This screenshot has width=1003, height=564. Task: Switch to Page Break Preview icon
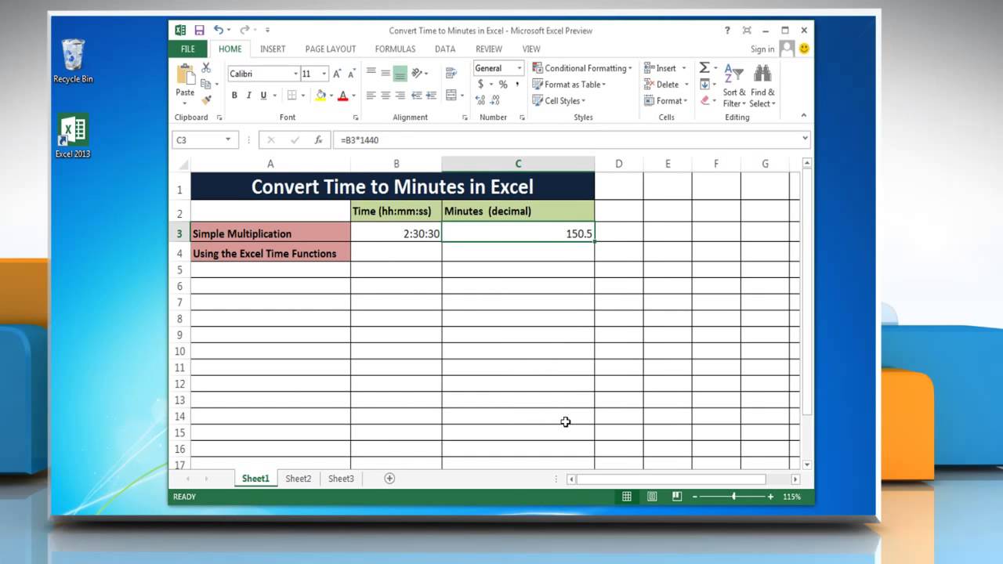click(677, 497)
